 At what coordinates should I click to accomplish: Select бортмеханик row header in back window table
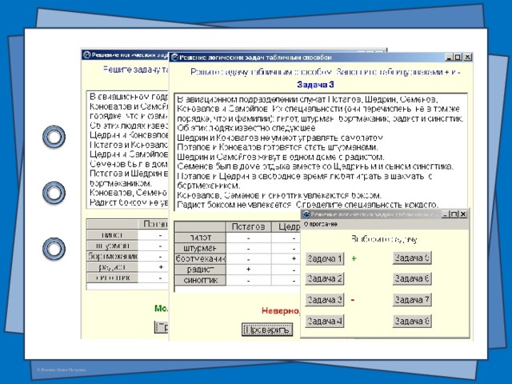[x=112, y=256]
